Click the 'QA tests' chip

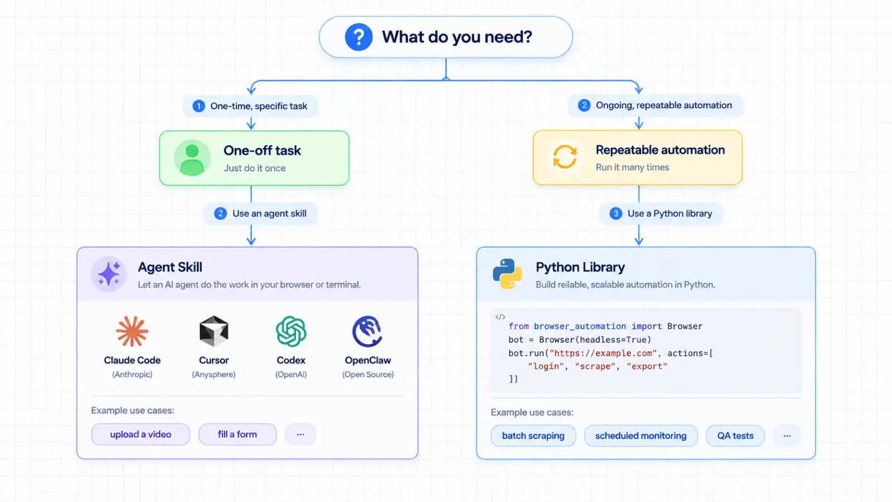click(735, 436)
